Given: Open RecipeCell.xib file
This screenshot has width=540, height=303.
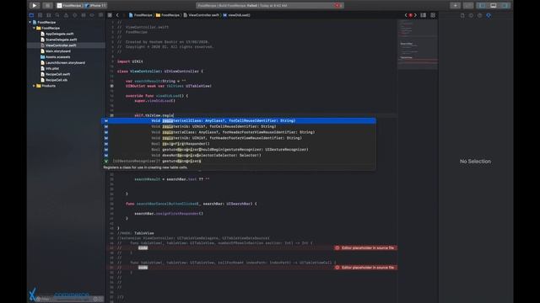Looking at the screenshot, I should coord(54,80).
